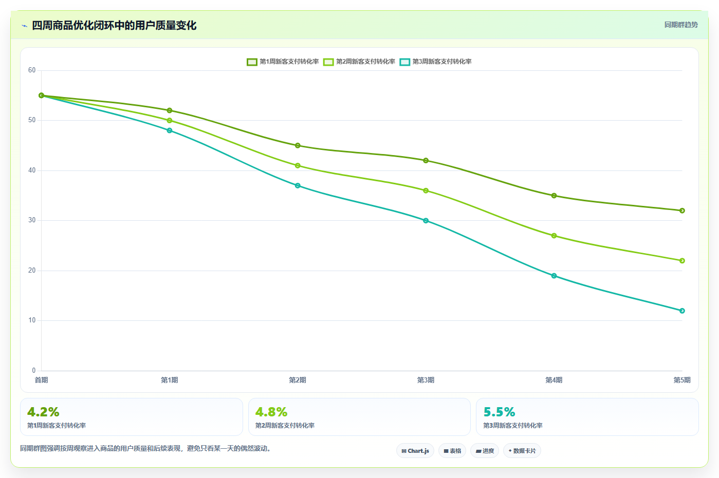Toggle 第2周新客支付转化率 legend series
Screen dimensions: 719x478
tap(359, 62)
